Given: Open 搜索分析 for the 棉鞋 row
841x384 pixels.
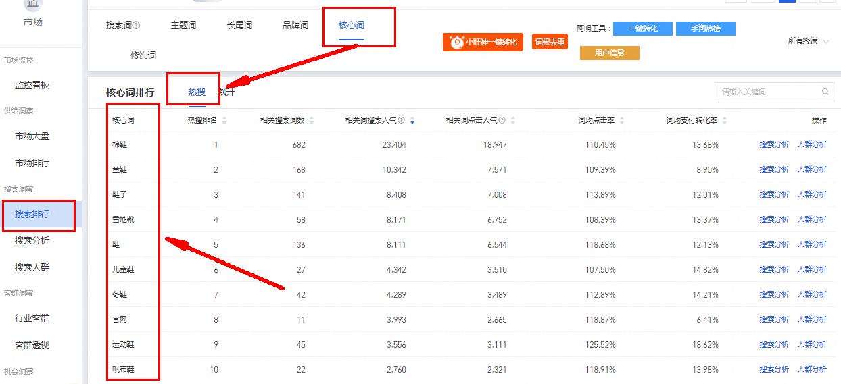Looking at the screenshot, I should pyautogui.click(x=773, y=145).
